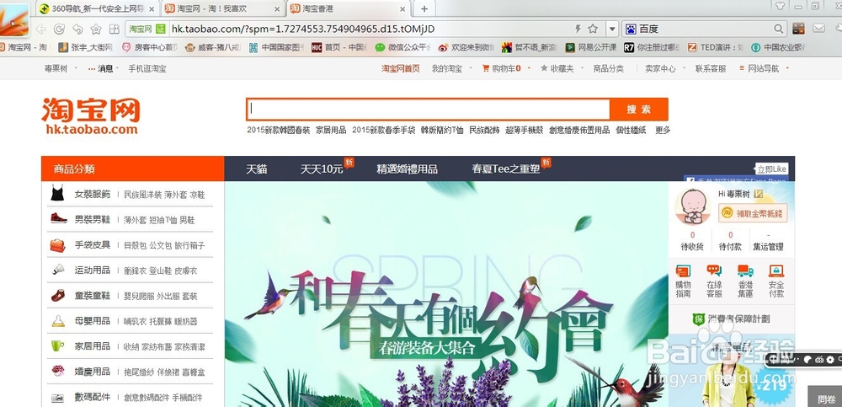
Task: Click the red sneaker icon beside 男裝男鞋
Action: tap(58, 219)
